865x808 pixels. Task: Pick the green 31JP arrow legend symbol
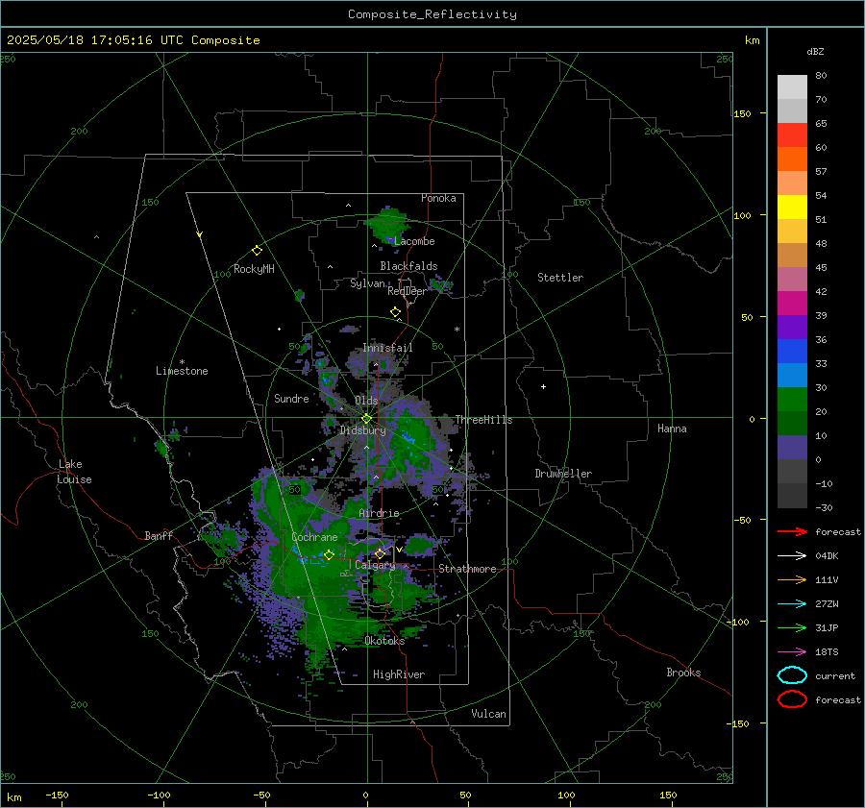[x=792, y=627]
